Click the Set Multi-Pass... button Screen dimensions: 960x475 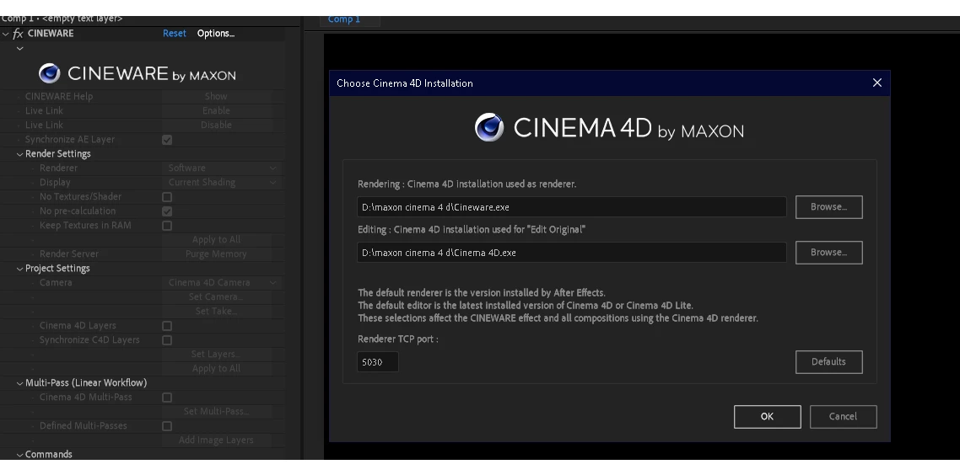(216, 412)
